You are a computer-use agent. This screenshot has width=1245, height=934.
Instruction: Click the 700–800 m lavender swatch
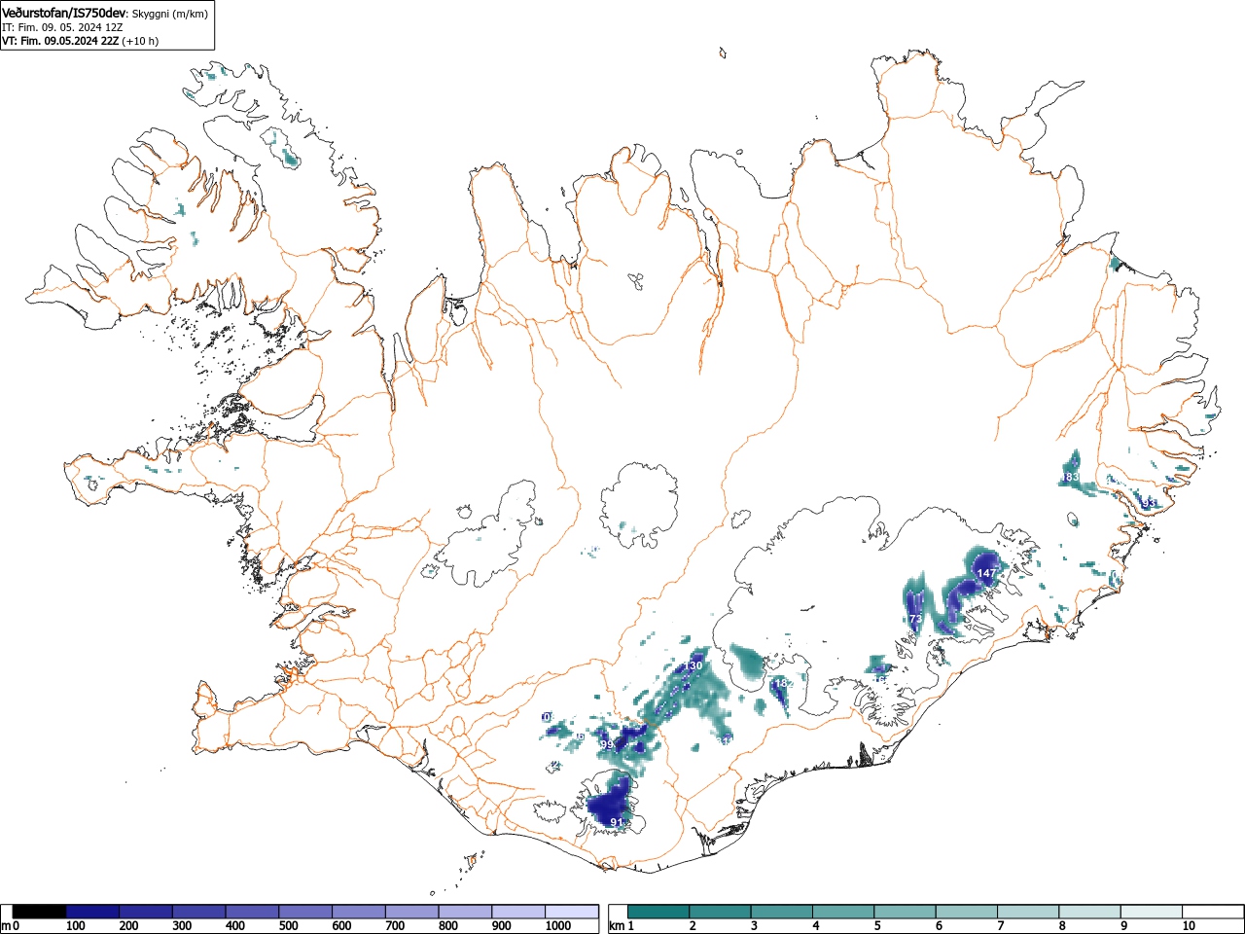(412, 912)
